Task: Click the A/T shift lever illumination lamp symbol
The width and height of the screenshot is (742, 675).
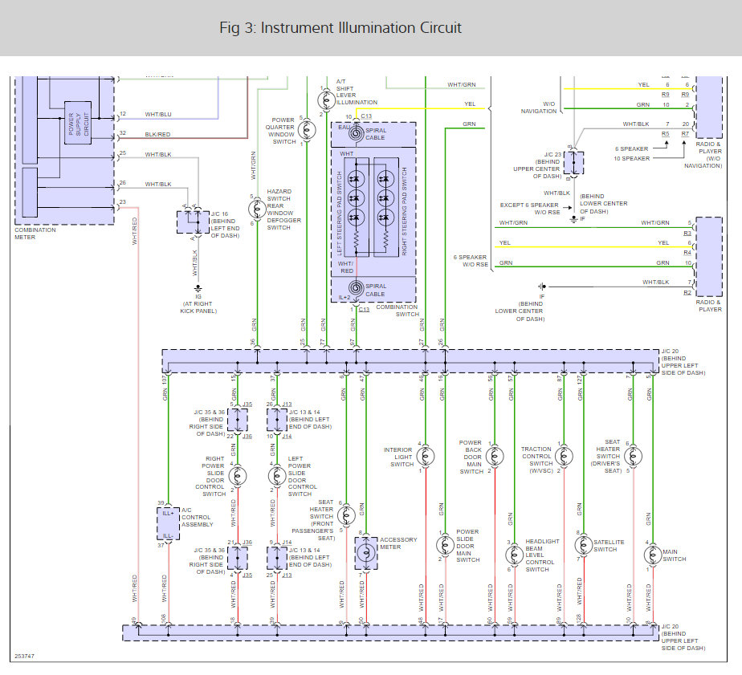Action: [x=325, y=100]
